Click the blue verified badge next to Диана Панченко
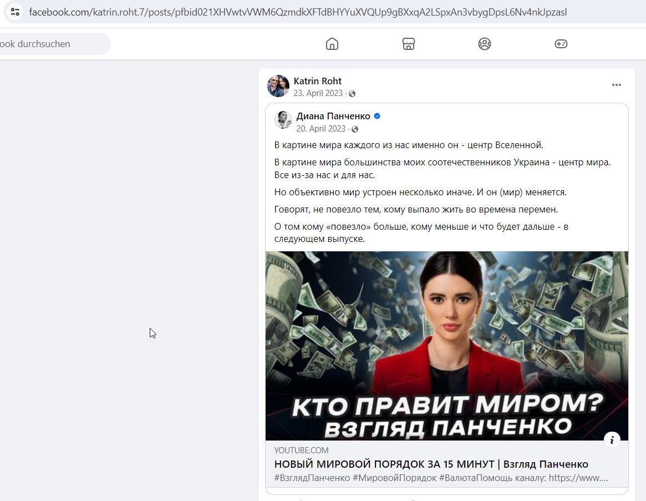This screenshot has height=501, width=646. tap(377, 117)
